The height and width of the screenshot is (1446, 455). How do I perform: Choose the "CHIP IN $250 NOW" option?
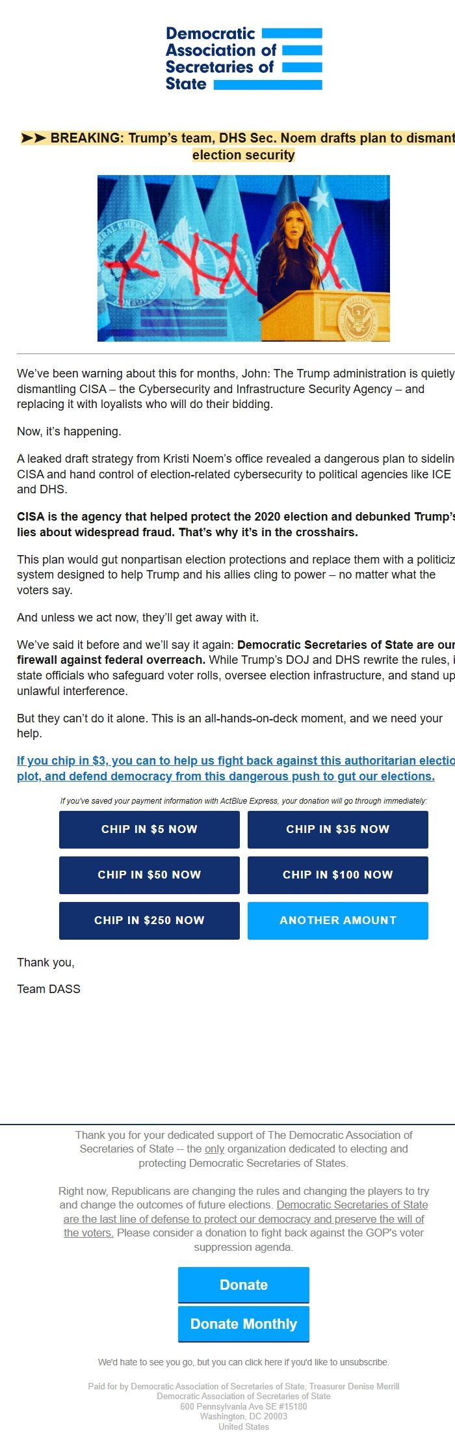point(149,920)
